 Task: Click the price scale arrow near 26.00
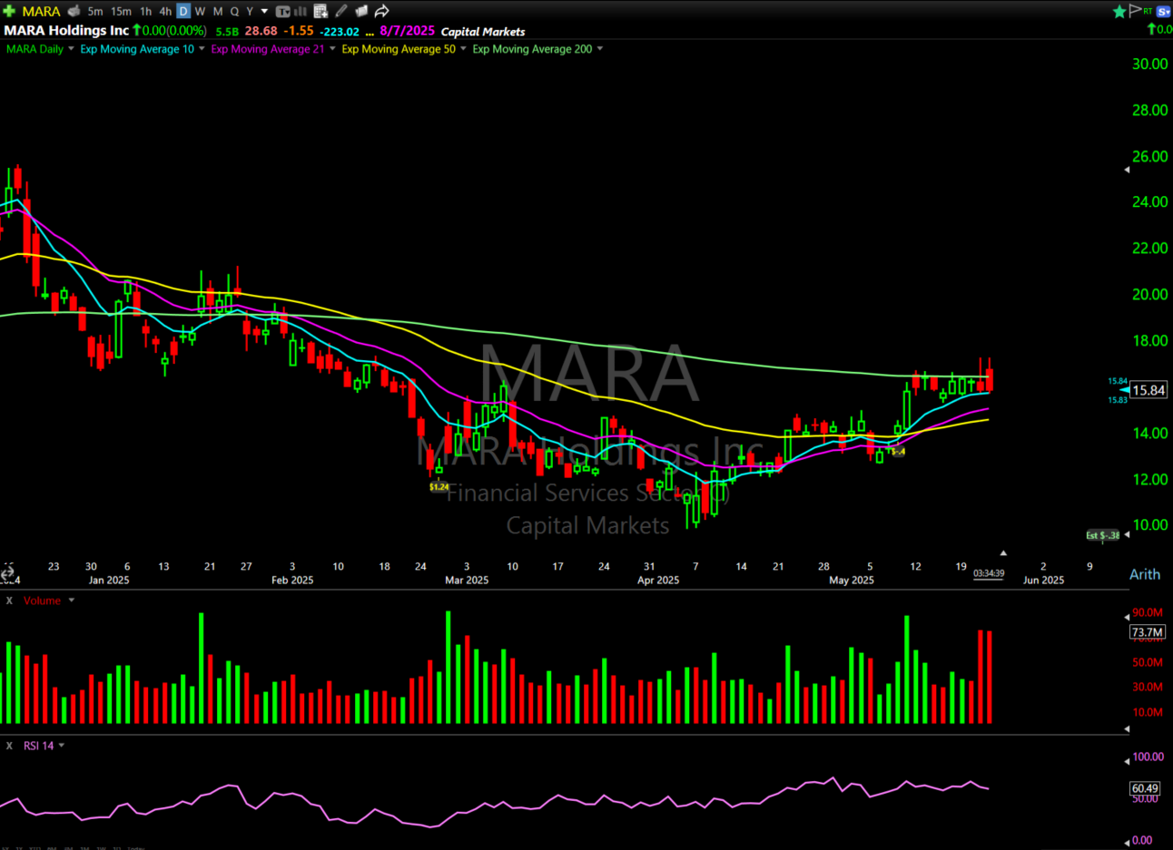click(x=1127, y=170)
